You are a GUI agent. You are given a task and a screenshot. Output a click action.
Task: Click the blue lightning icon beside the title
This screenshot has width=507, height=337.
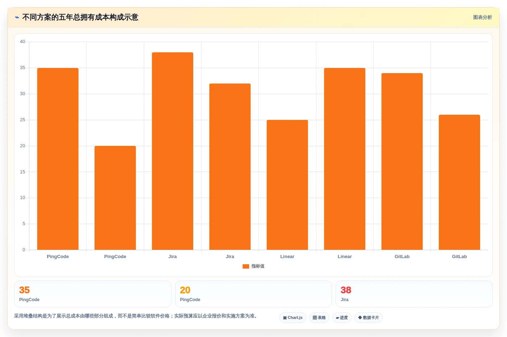[17, 17]
